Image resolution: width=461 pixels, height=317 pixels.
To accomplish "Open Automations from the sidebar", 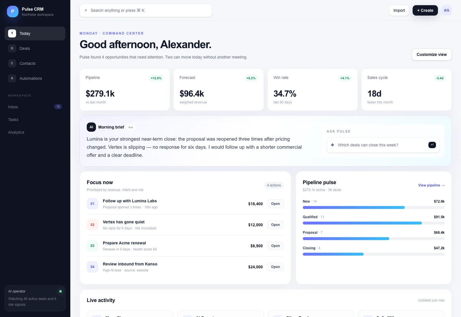I will (35, 78).
